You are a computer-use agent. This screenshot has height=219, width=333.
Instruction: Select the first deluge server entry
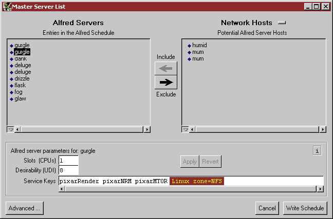23,65
